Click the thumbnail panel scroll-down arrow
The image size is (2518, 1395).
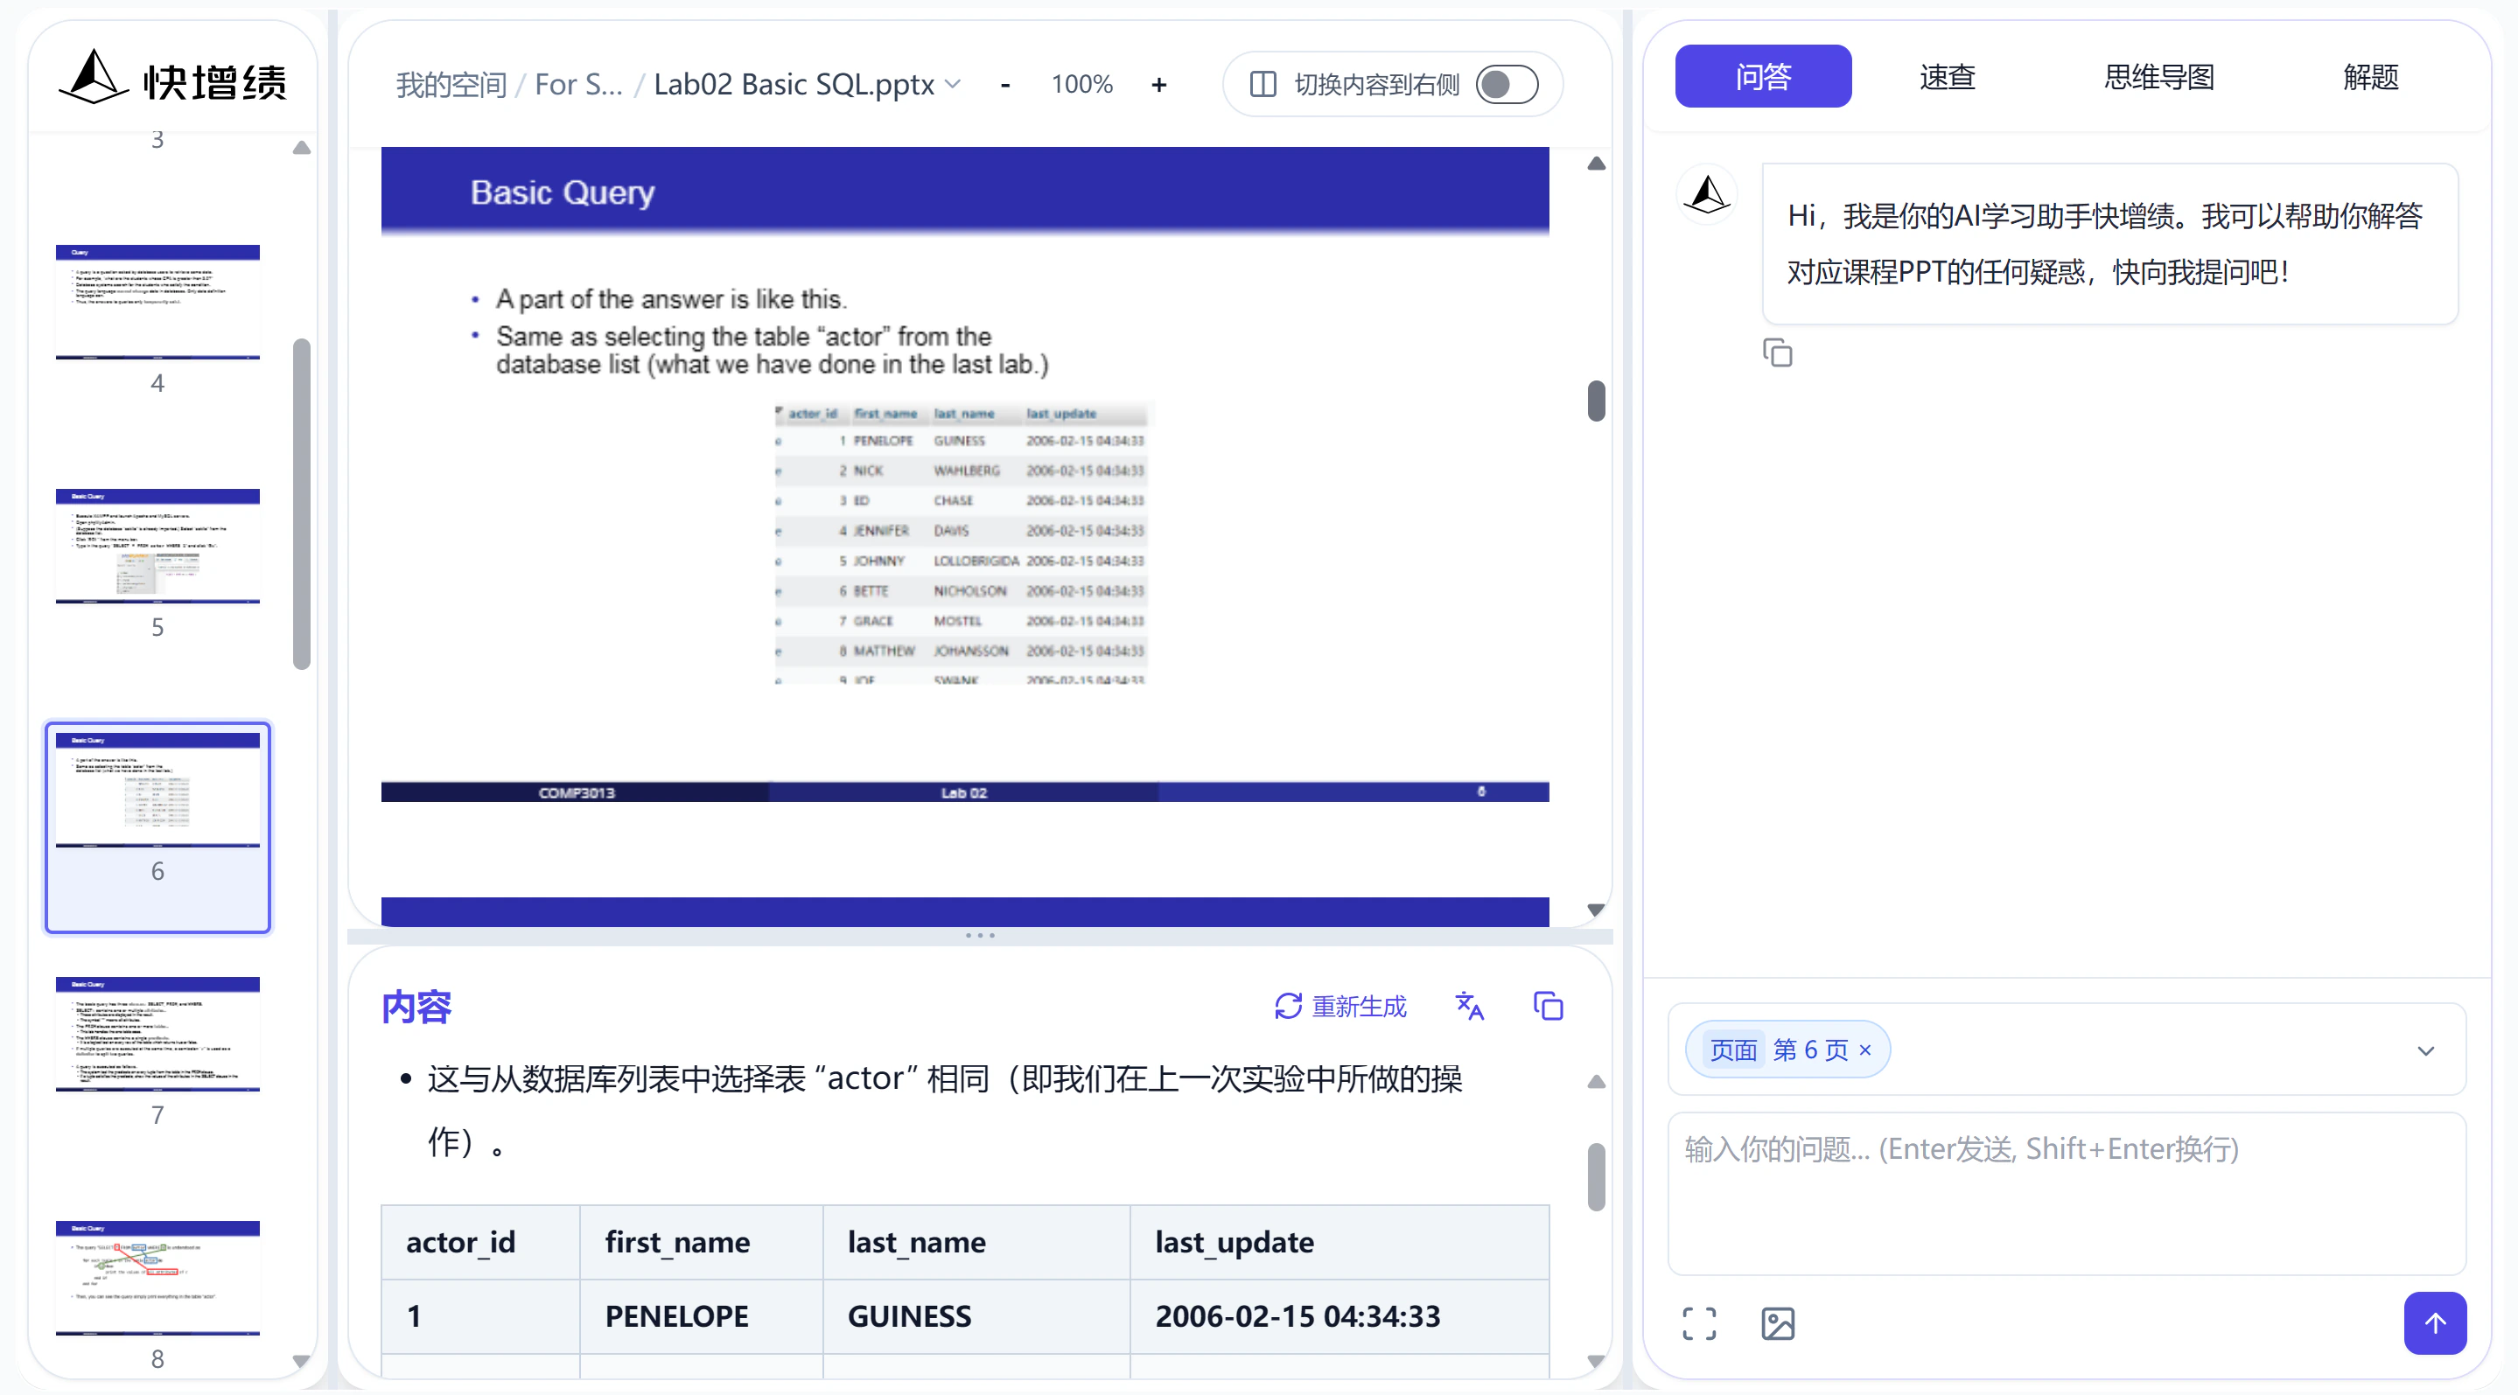pos(301,1361)
